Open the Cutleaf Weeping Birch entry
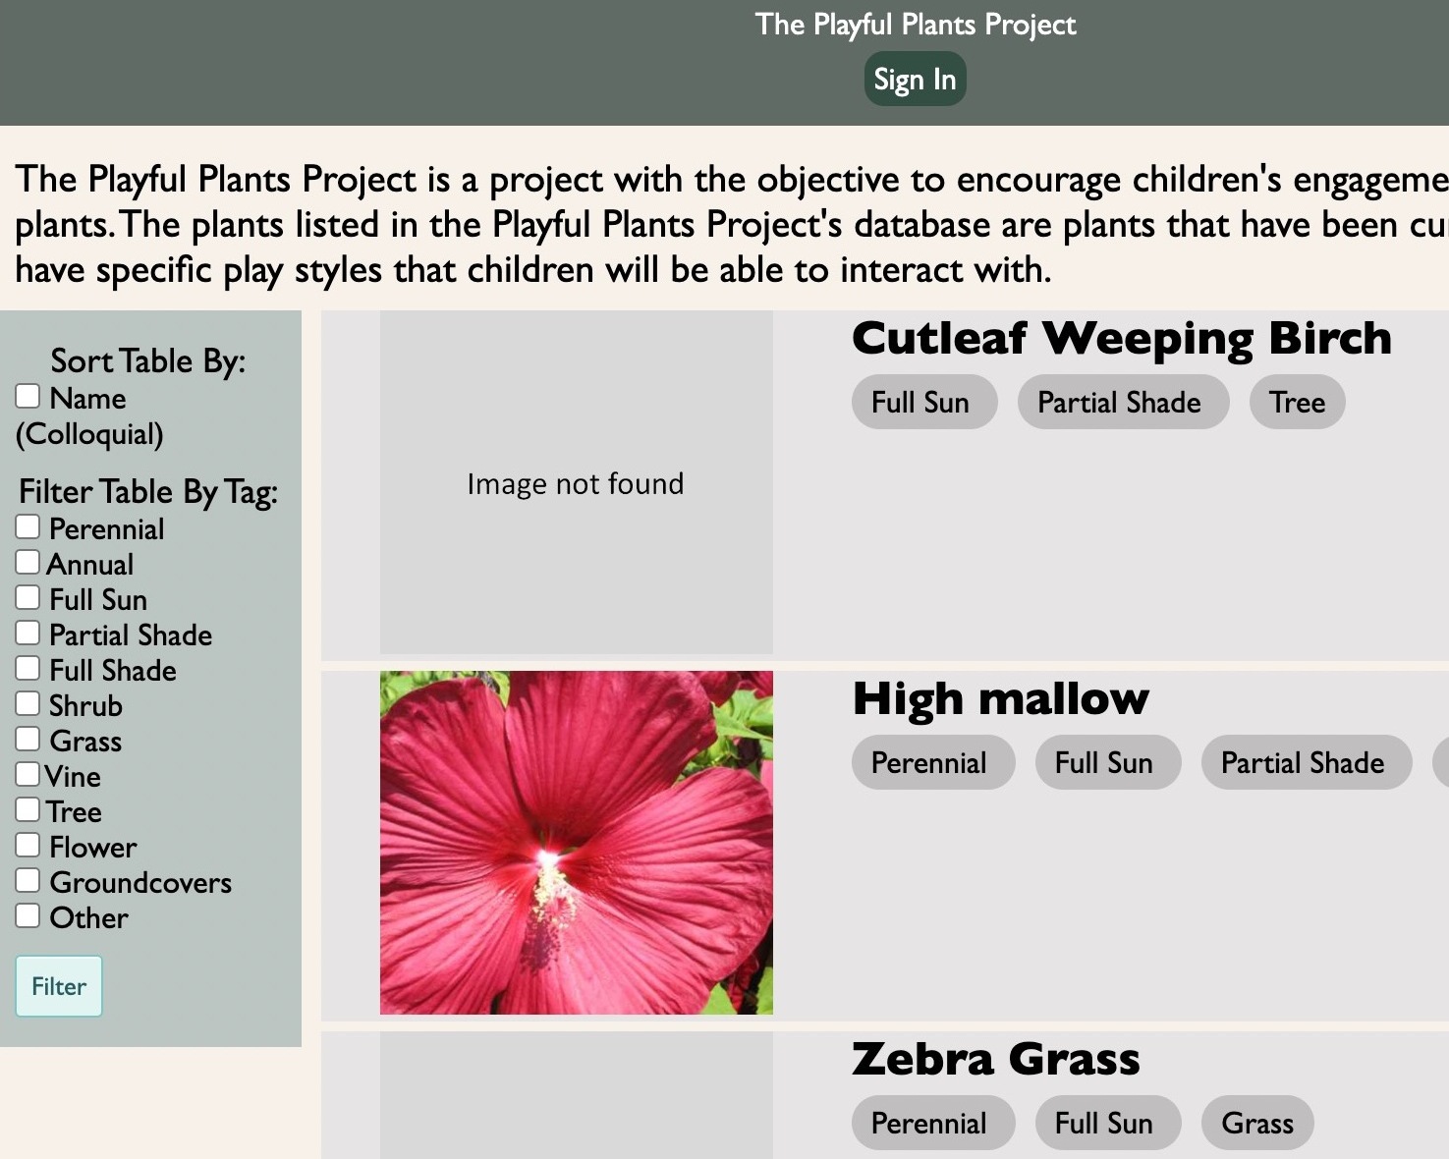The height and width of the screenshot is (1159, 1449). pyautogui.click(x=1122, y=337)
